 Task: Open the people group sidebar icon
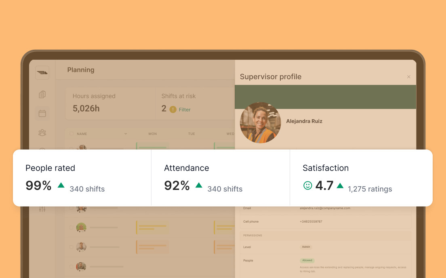coord(42,133)
